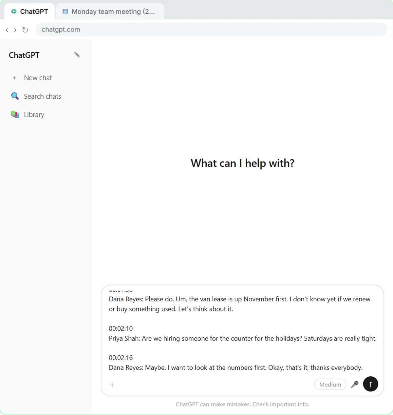Viewport: 393px width, 415px height.
Task: Click the new chat pencil icon
Action: pyautogui.click(x=77, y=55)
